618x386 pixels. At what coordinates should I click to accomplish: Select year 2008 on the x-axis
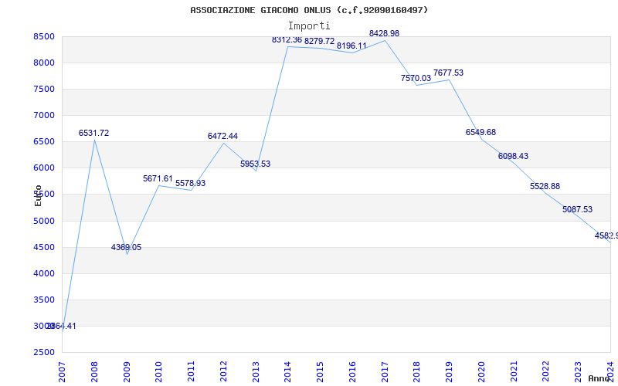pyautogui.click(x=94, y=372)
